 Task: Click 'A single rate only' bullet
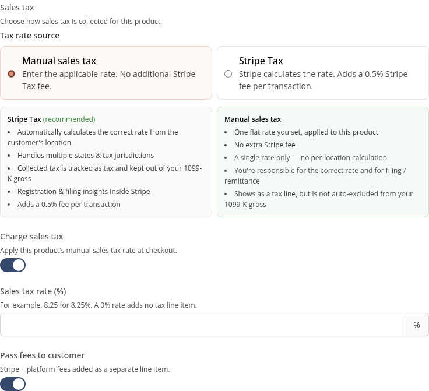pyautogui.click(x=311, y=158)
